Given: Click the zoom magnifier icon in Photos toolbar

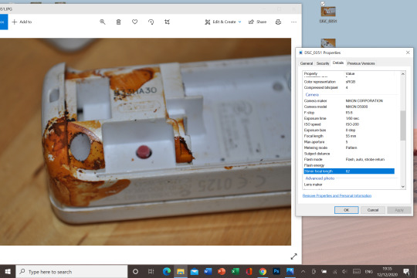Looking at the screenshot, I should 103,22.
